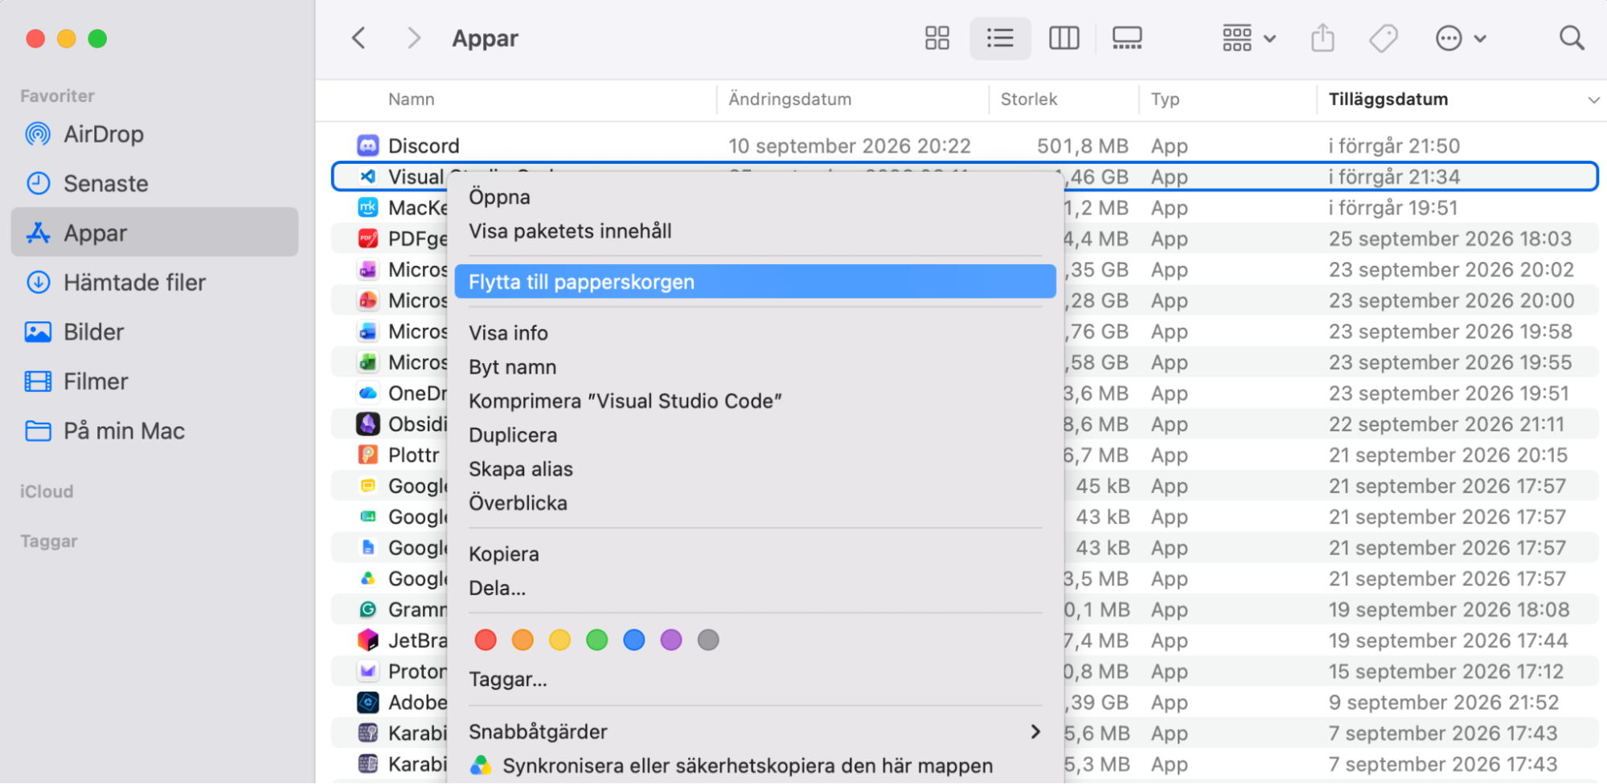Select Visa info menu entry
Image resolution: width=1607 pixels, height=784 pixels.
pos(755,333)
